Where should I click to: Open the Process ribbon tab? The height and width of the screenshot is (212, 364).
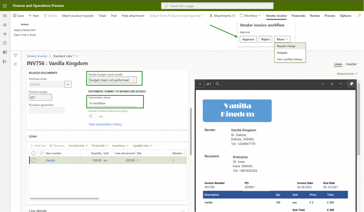(x=330, y=16)
